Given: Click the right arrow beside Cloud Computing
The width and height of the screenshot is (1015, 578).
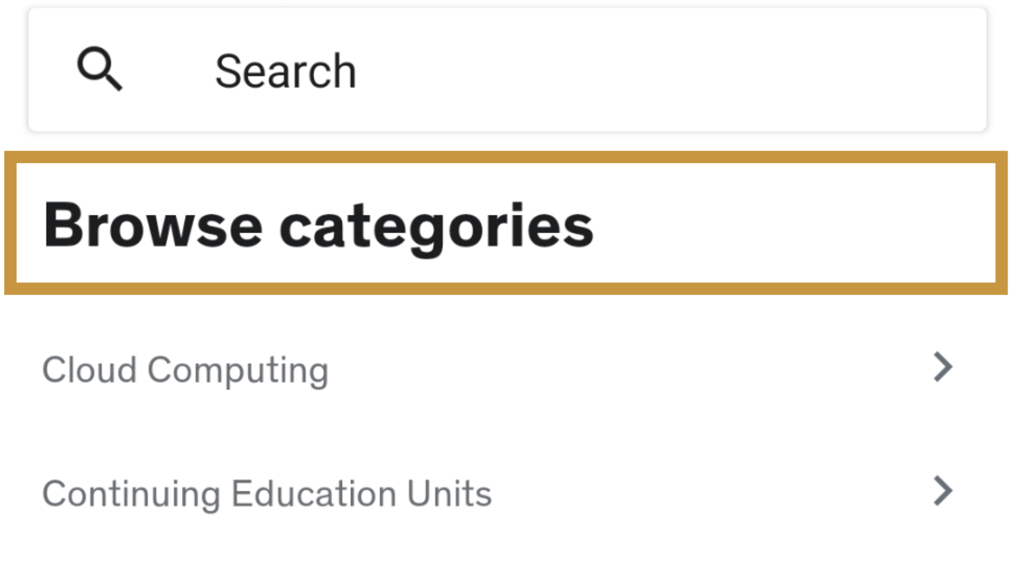Looking at the screenshot, I should pos(943,368).
